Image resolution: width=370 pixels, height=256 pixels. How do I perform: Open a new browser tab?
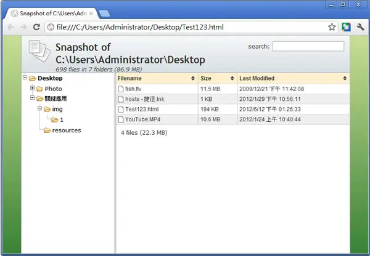[x=104, y=14]
